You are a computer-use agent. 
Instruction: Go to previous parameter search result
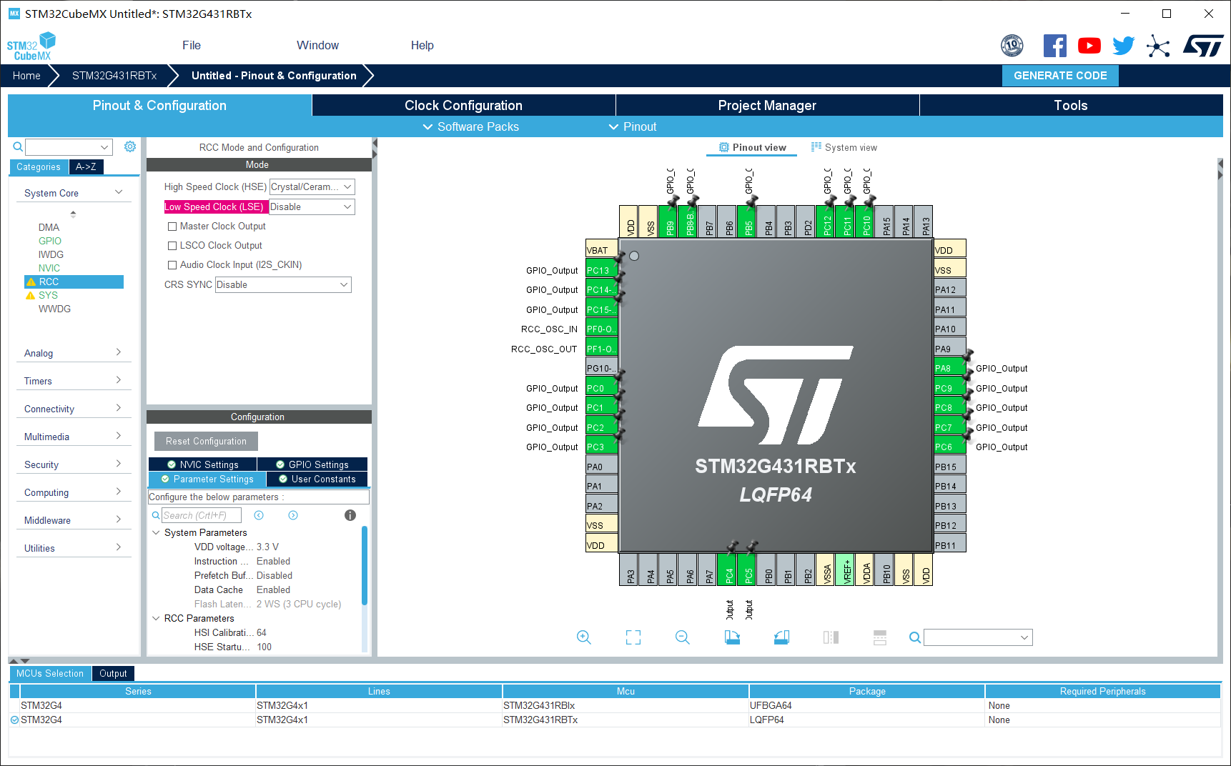pyautogui.click(x=259, y=515)
